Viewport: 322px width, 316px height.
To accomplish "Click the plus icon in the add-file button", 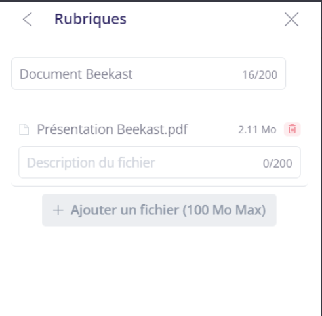I will [58, 210].
